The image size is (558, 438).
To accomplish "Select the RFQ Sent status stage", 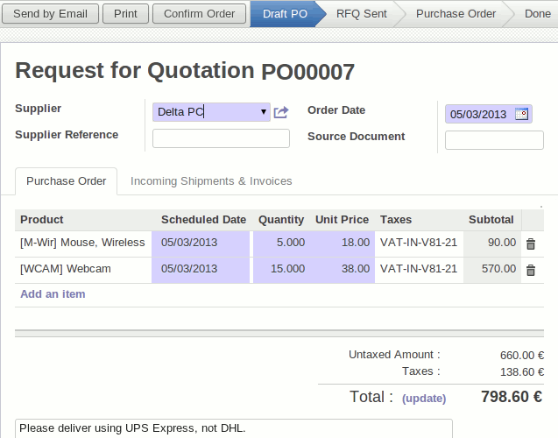I will 364,14.
